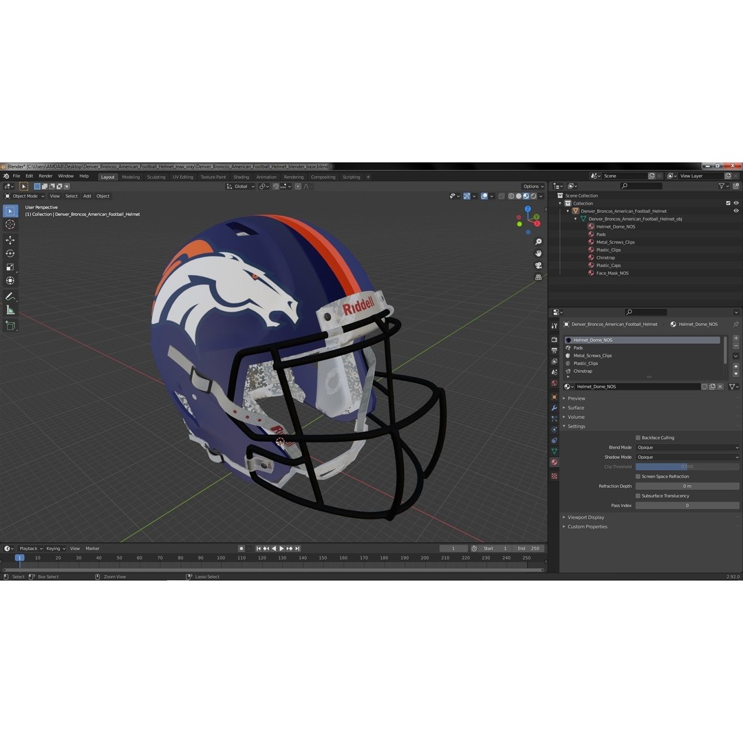This screenshot has width=743, height=743.
Task: Open the World properties tab
Action: click(x=554, y=383)
